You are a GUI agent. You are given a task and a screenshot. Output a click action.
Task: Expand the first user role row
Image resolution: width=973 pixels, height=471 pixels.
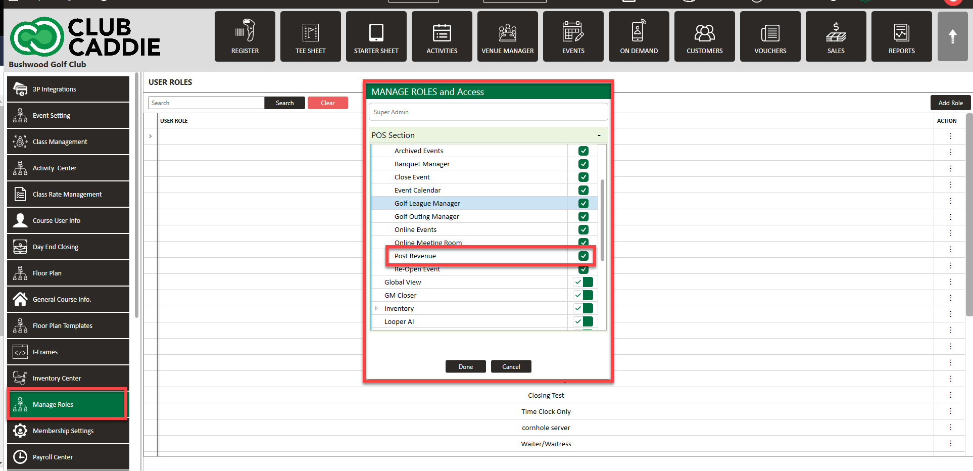click(x=151, y=136)
